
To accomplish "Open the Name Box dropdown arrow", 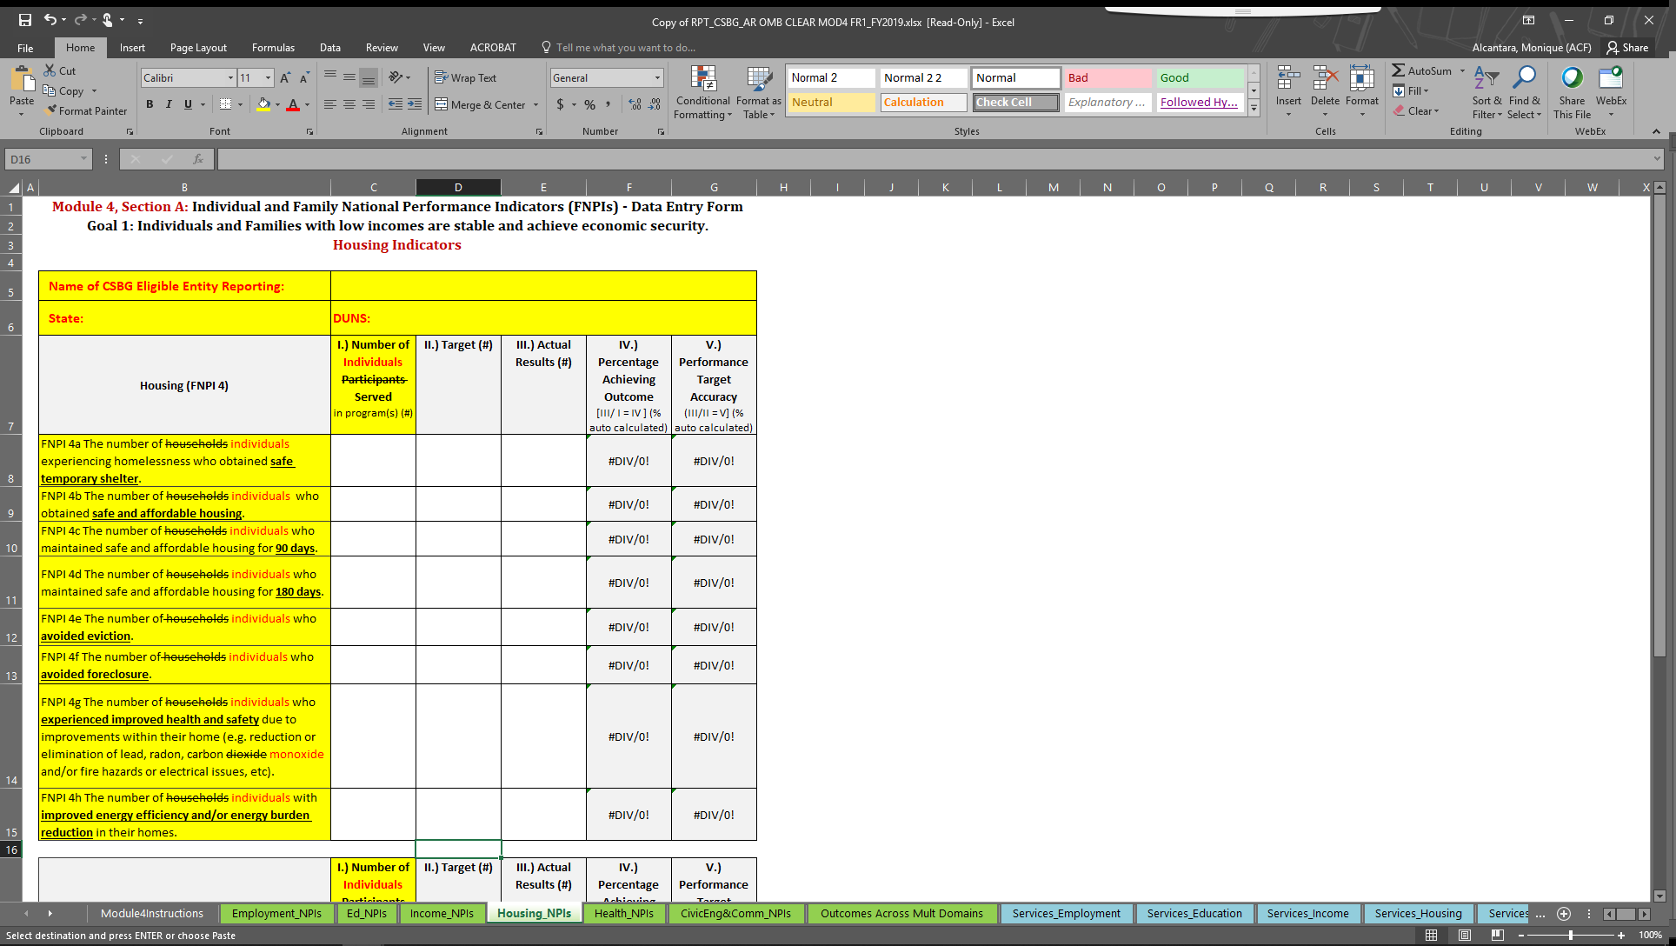I will (x=83, y=159).
